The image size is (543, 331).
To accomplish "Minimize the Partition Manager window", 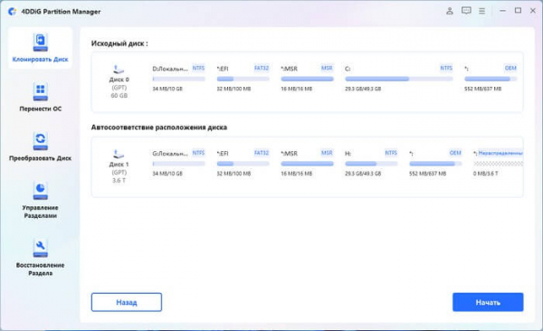I will 502,11.
